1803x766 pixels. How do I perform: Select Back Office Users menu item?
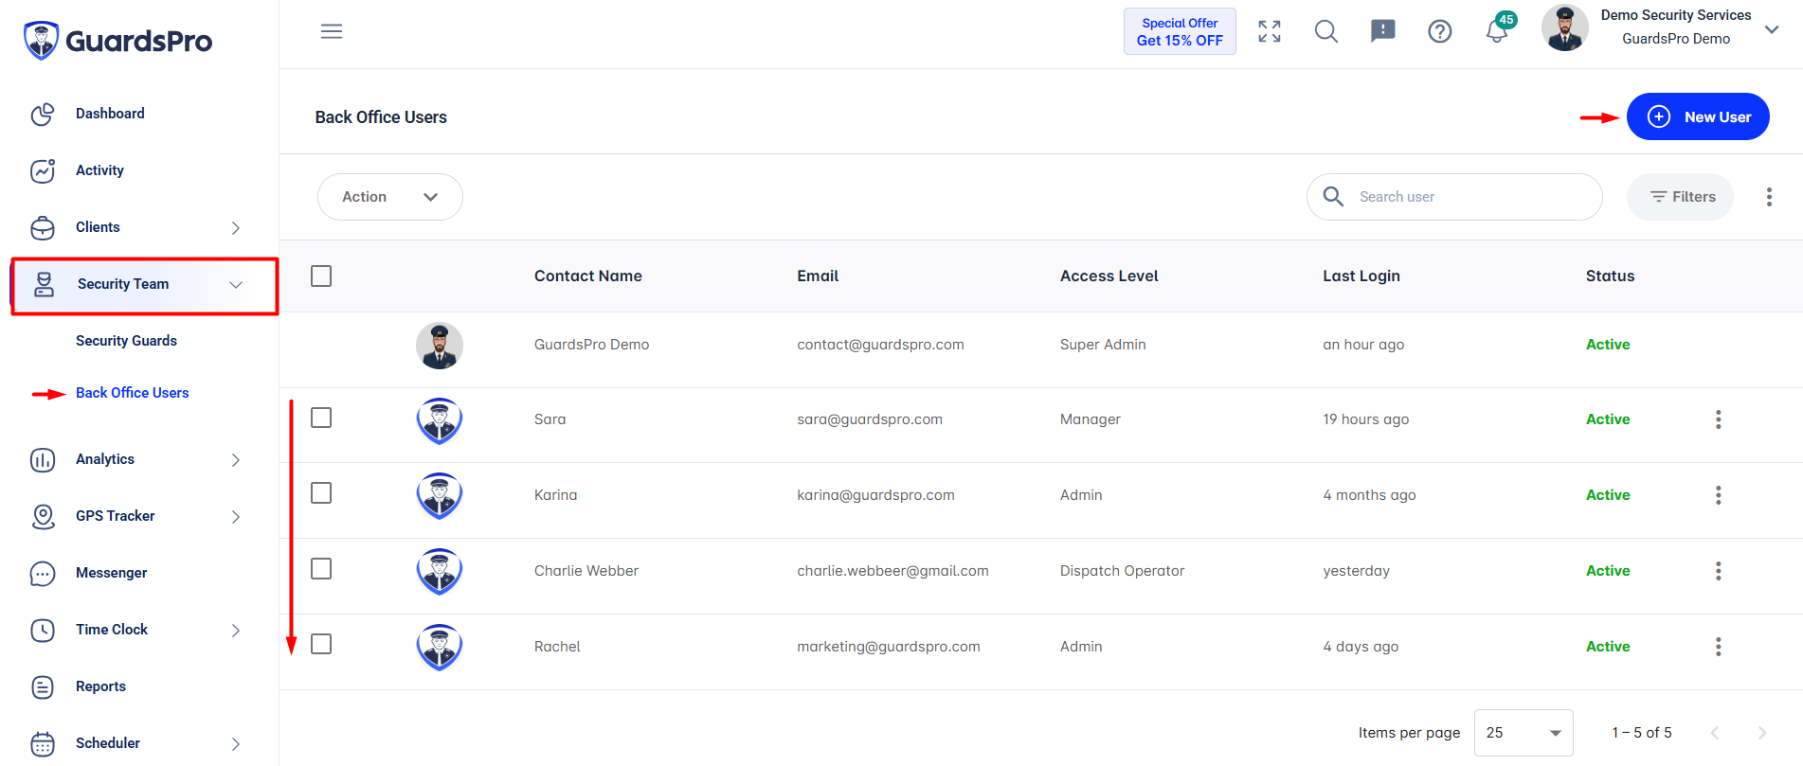click(x=132, y=393)
